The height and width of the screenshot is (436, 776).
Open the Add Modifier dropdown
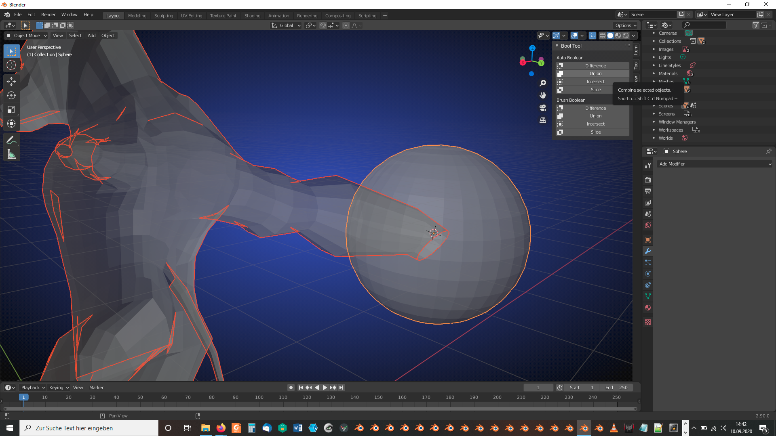coord(715,164)
